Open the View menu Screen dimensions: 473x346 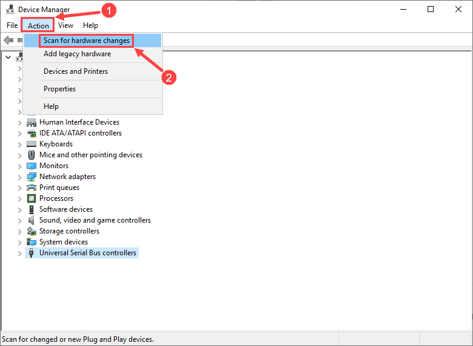pos(65,25)
